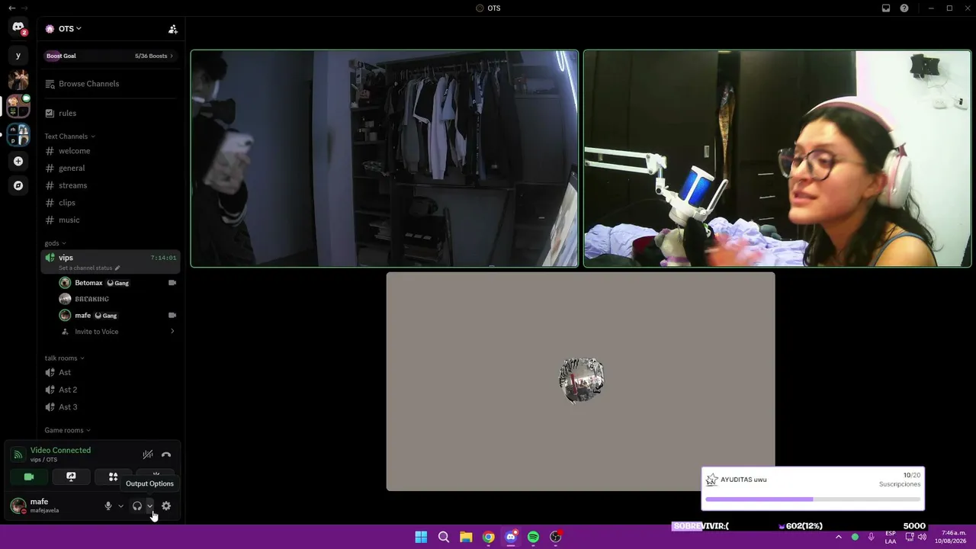This screenshot has width=976, height=549.
Task: Select user Betomax in vips
Action: coord(117,283)
